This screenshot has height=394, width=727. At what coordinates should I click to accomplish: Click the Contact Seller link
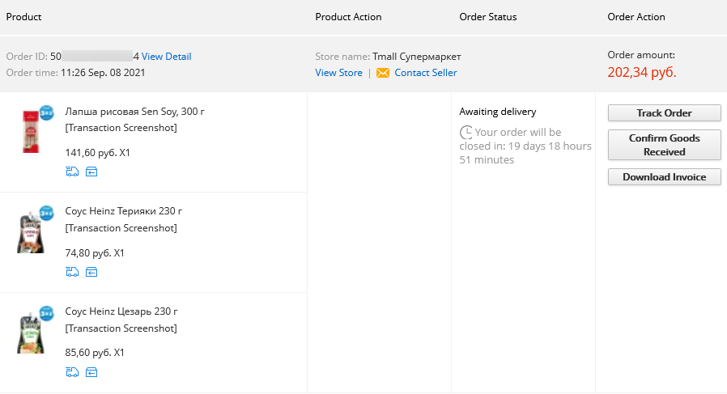click(426, 73)
